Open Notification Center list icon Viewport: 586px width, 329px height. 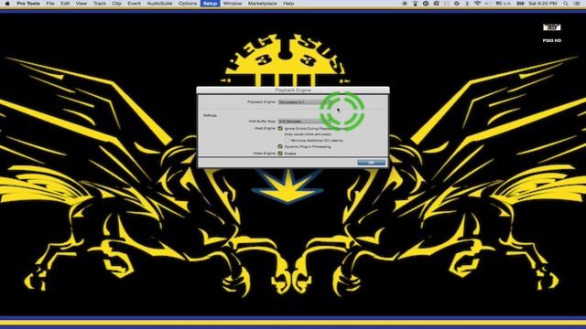(578, 4)
